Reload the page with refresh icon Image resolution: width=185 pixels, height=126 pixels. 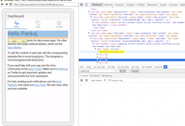coord(11,4)
